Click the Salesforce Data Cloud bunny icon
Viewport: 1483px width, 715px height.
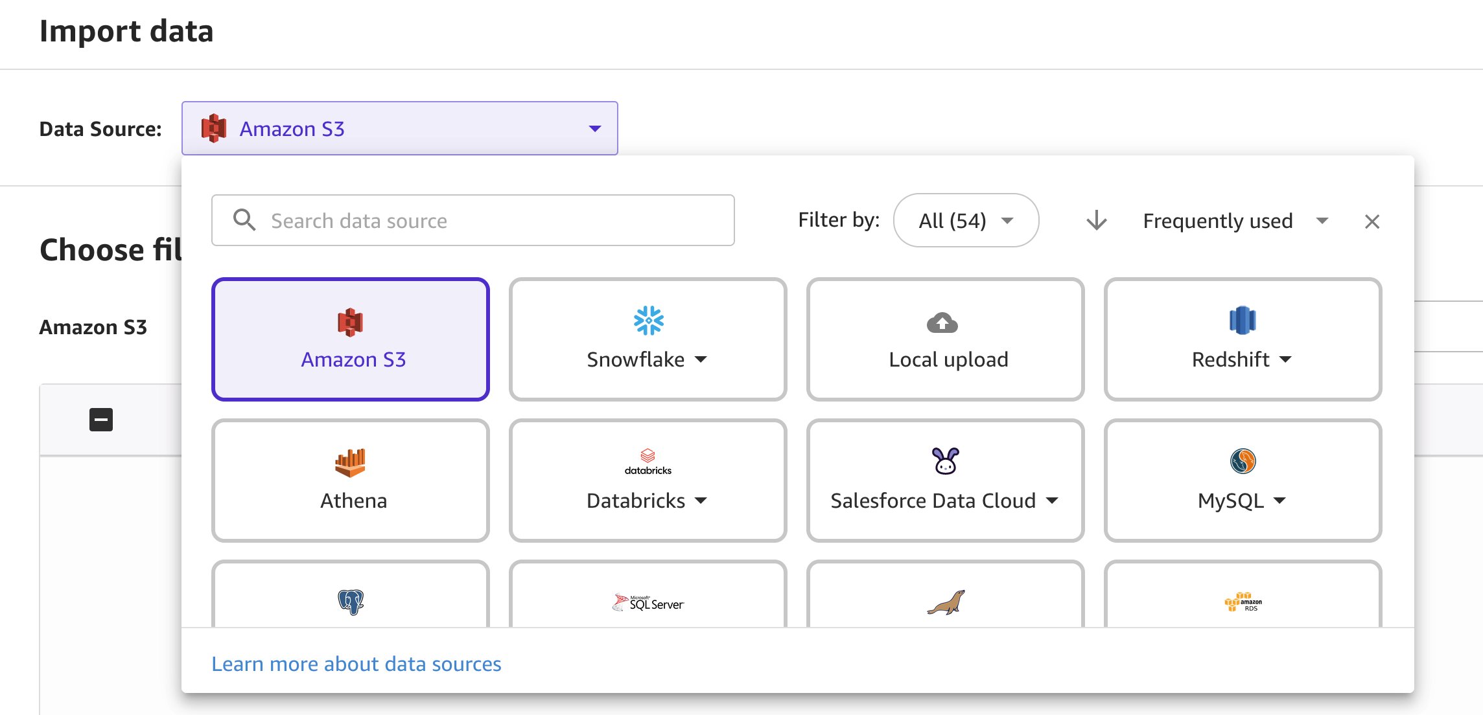point(946,461)
